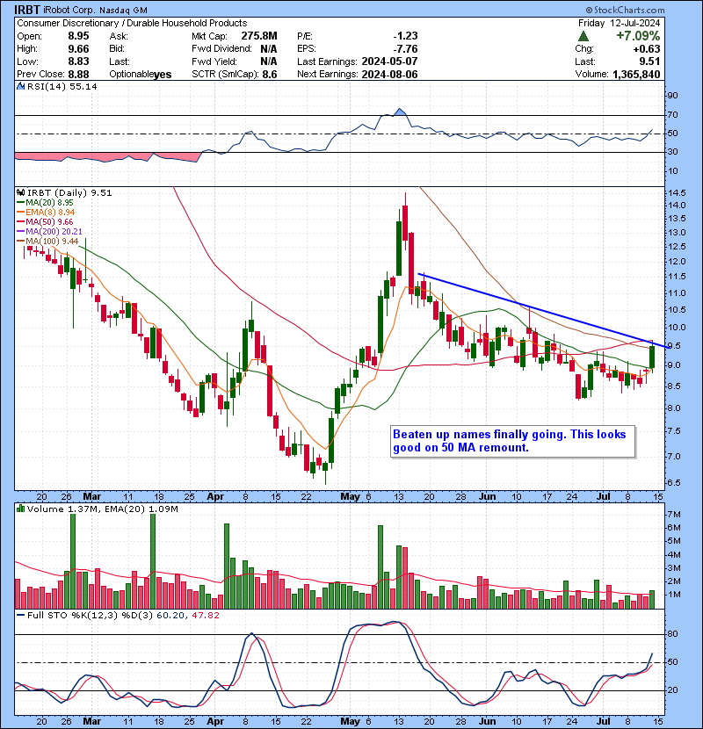Click the EMA(9) orange legend line
Screen dimensions: 703x729
[21, 213]
